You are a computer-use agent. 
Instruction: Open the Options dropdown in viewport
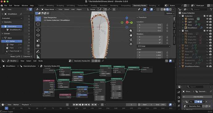170,13
